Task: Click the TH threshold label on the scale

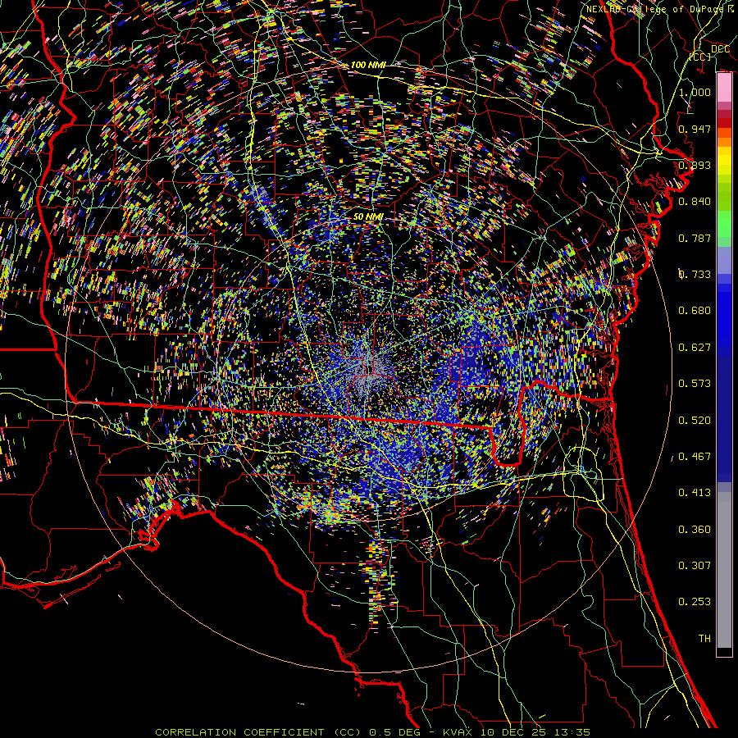Action: pos(704,639)
